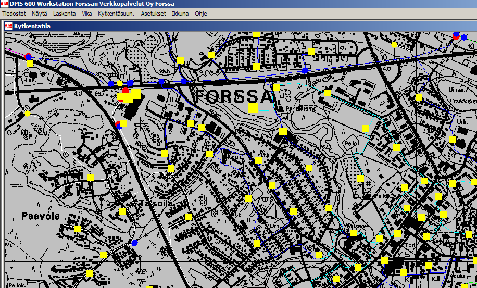The height and width of the screenshot is (288, 477).
Task: Click the Paavola map label
Action: click(41, 216)
